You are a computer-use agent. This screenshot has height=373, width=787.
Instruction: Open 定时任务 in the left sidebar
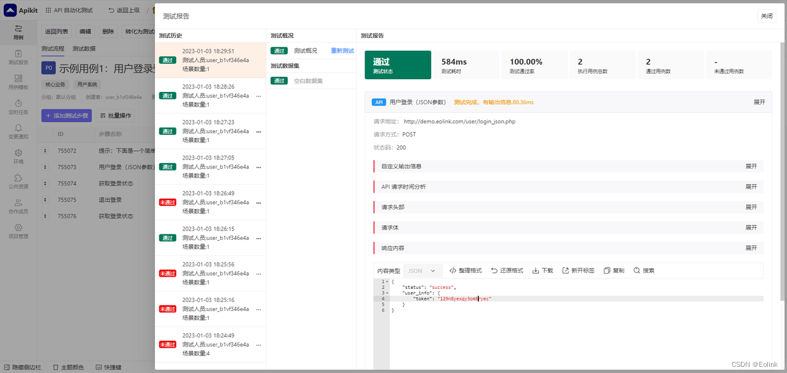(x=18, y=107)
